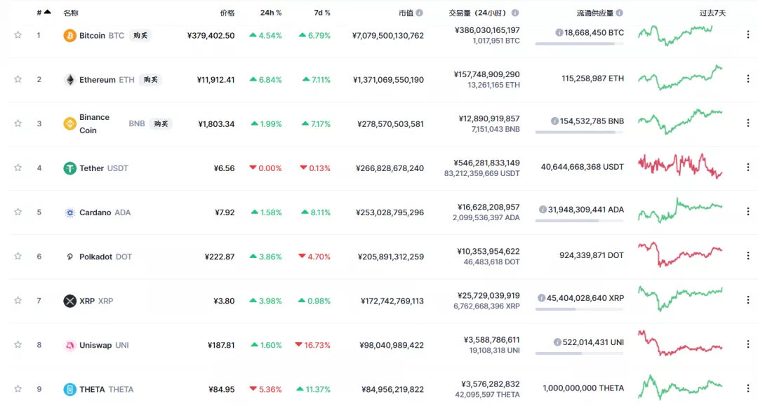
Task: Open Tether 7-day red chart thumbnail
Action: [x=680, y=167]
